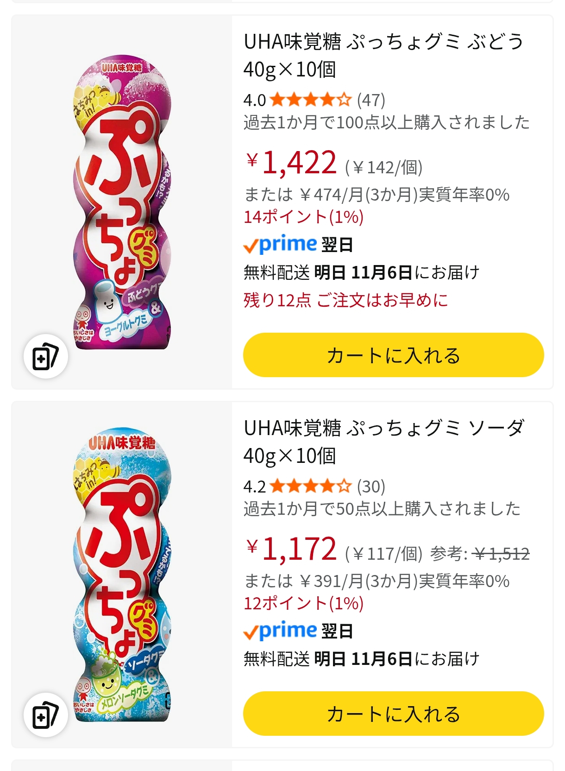Click the star rating of soda gummy
Screen dimensions: 565x771
click(310, 486)
